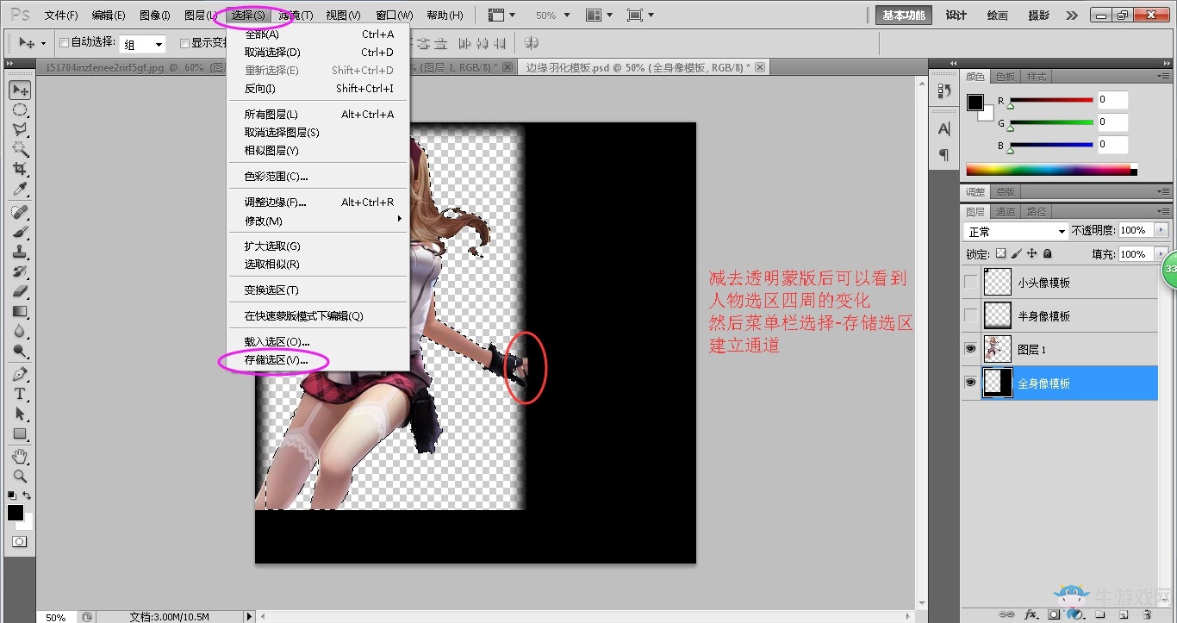Select the Move tool in the toolbox
The image size is (1177, 623).
coord(20,90)
